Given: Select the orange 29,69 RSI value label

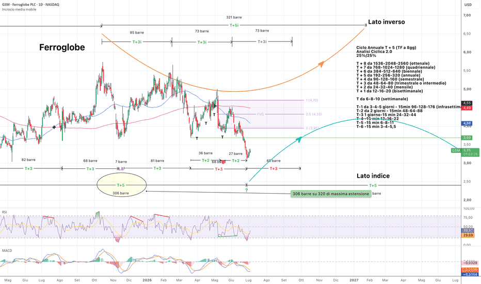Looking at the screenshot, I should [468, 235].
